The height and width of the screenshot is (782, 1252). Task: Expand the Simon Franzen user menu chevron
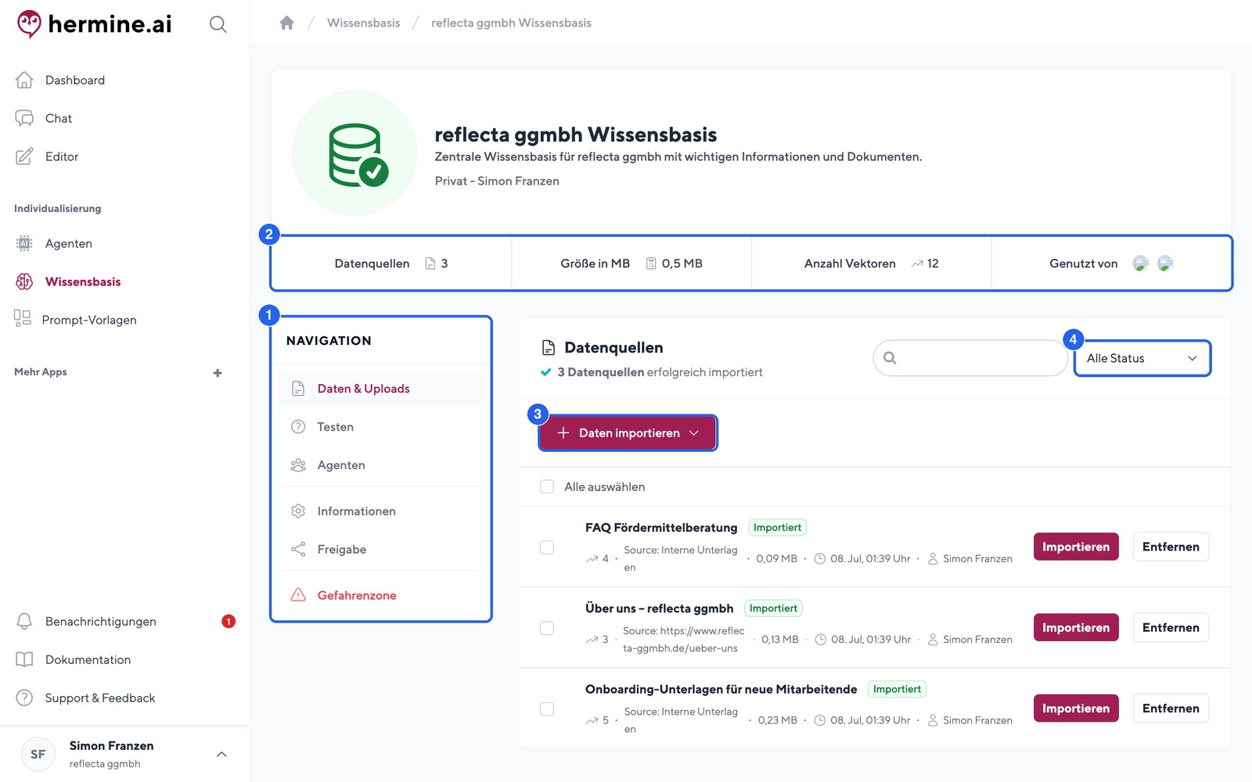[221, 755]
